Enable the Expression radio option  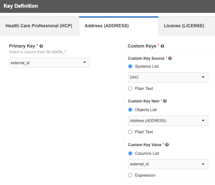coord(130,175)
